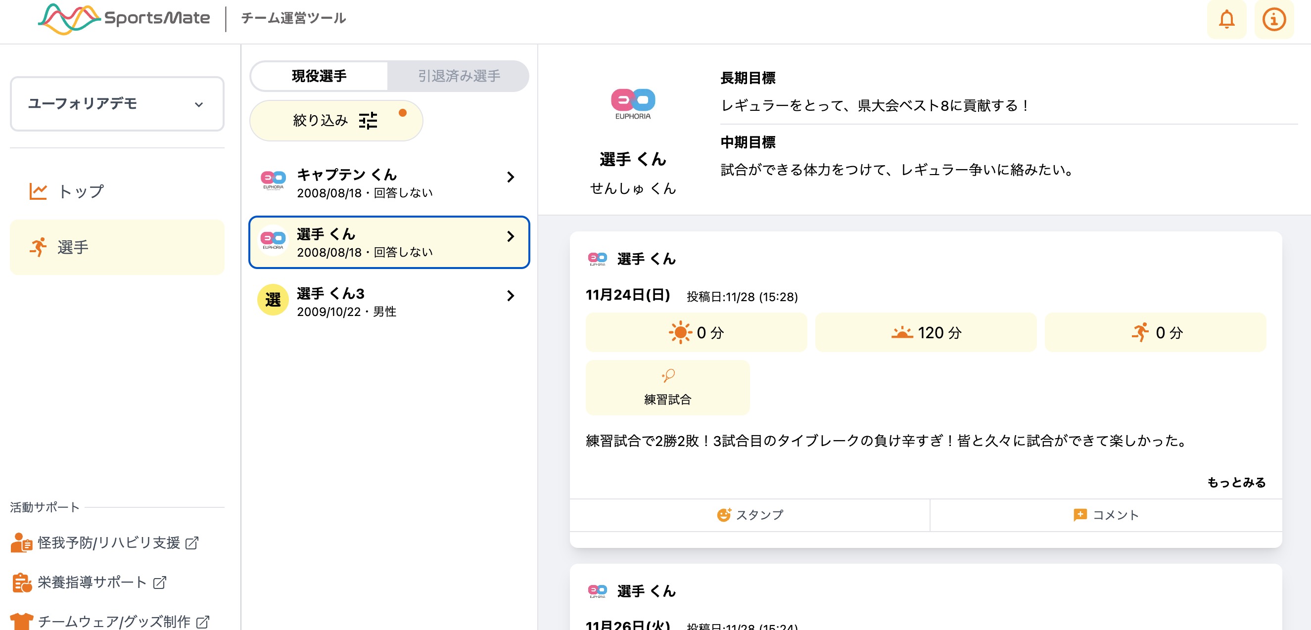Click 選手 くん name in first post
1311x630 pixels.
click(646, 259)
